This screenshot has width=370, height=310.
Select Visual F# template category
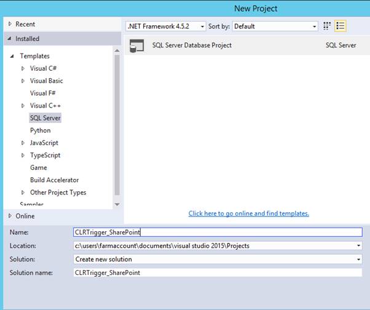pos(42,93)
